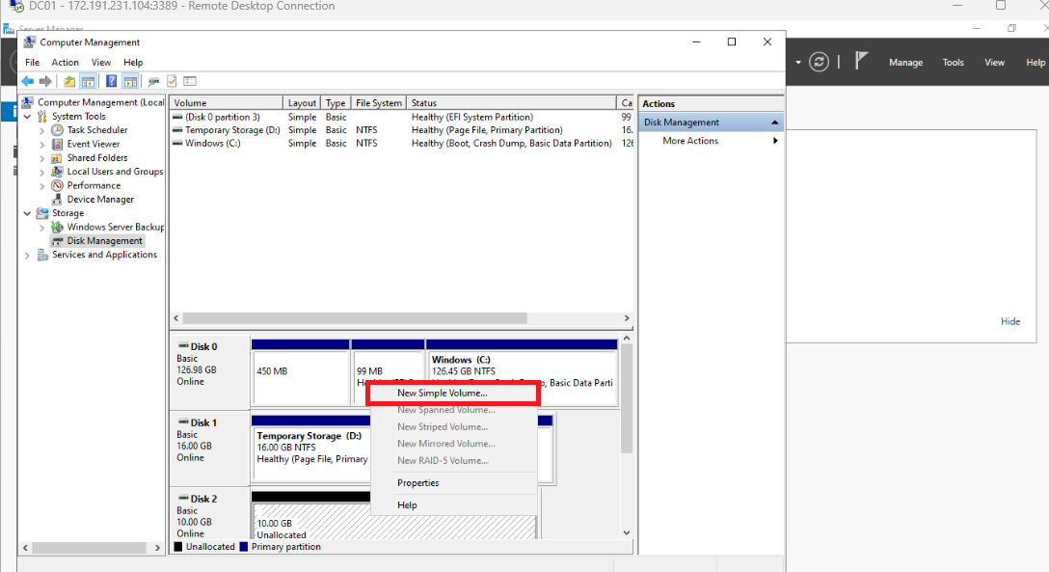Click the disk connection toolbar icon
The height and width of the screenshot is (572, 1049).
pyautogui.click(x=153, y=82)
